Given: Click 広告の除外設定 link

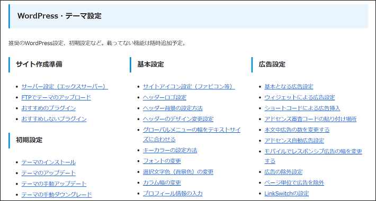Looking at the screenshot, I should [283, 172].
